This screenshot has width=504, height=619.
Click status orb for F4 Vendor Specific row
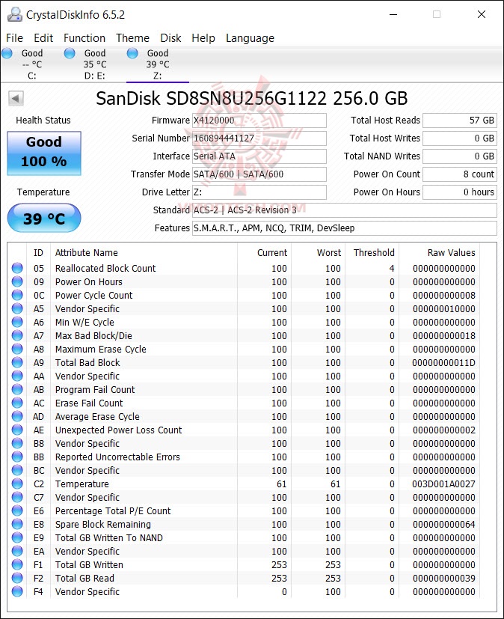17,591
